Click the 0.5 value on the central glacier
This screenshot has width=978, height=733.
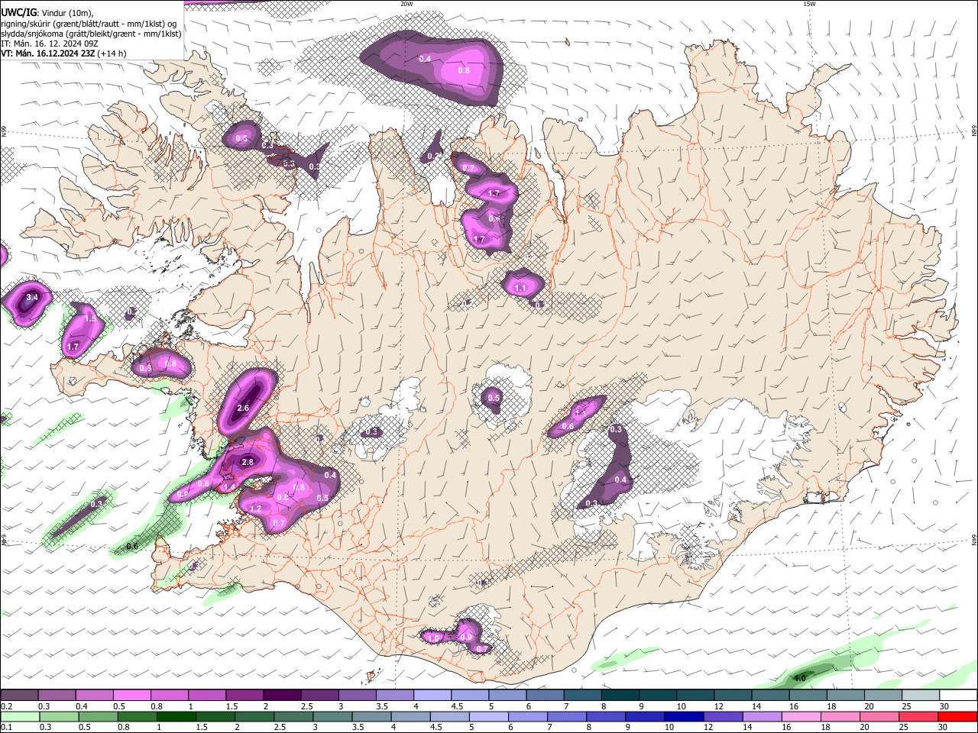[494, 398]
